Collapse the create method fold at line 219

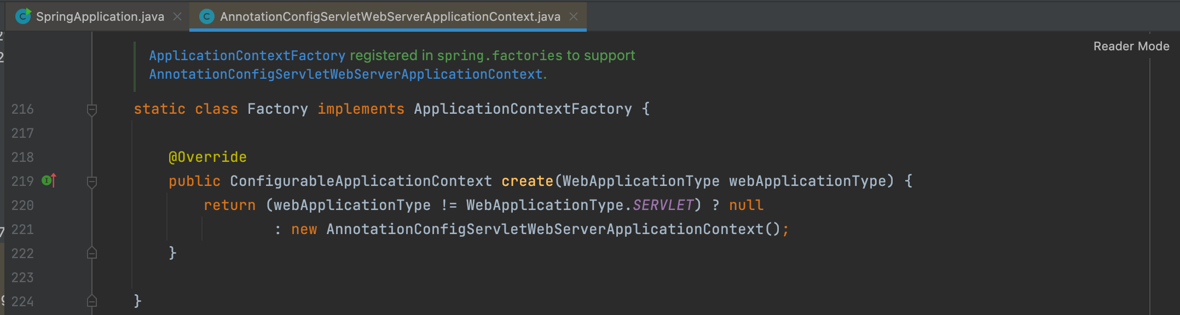[x=92, y=182]
